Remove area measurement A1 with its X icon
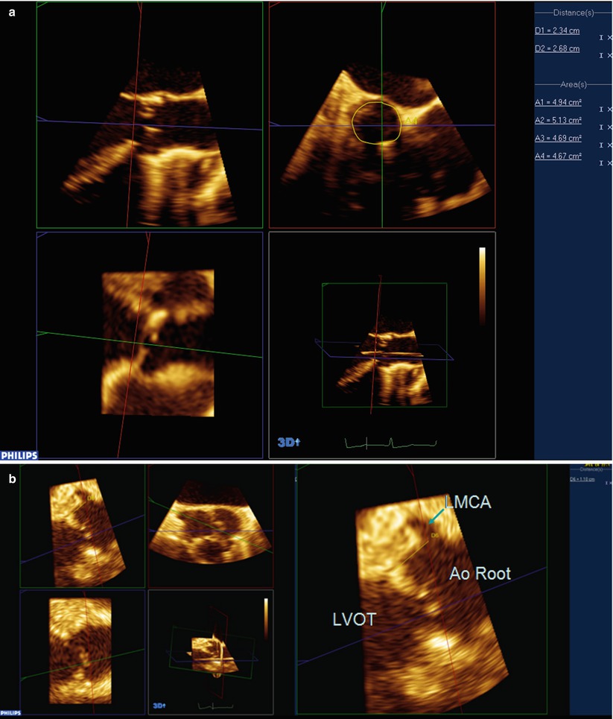This screenshot has height=719, width=613. click(609, 110)
